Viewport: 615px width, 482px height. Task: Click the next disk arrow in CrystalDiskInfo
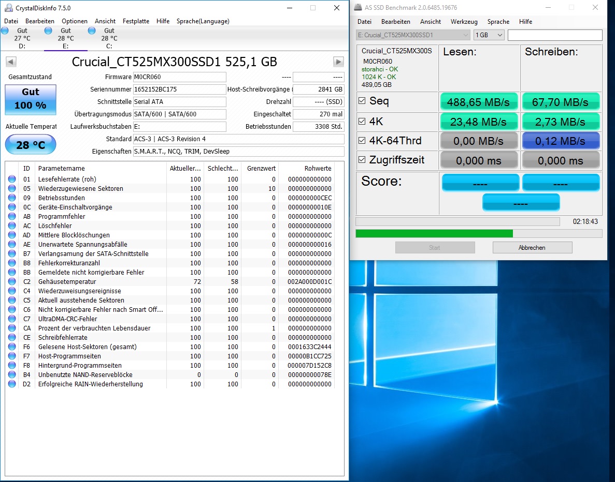click(x=338, y=62)
